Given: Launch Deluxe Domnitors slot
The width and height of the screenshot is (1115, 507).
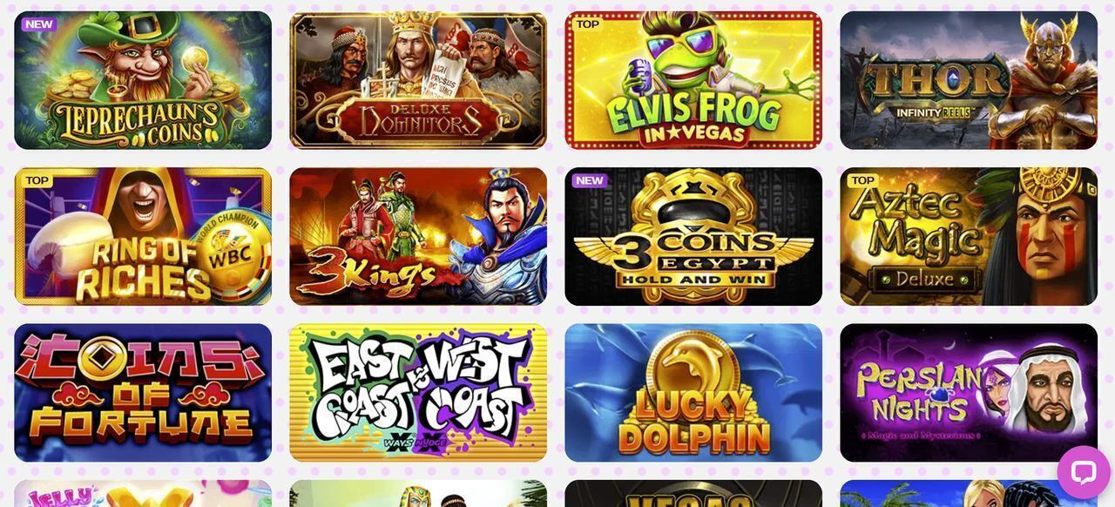Looking at the screenshot, I should (418, 80).
